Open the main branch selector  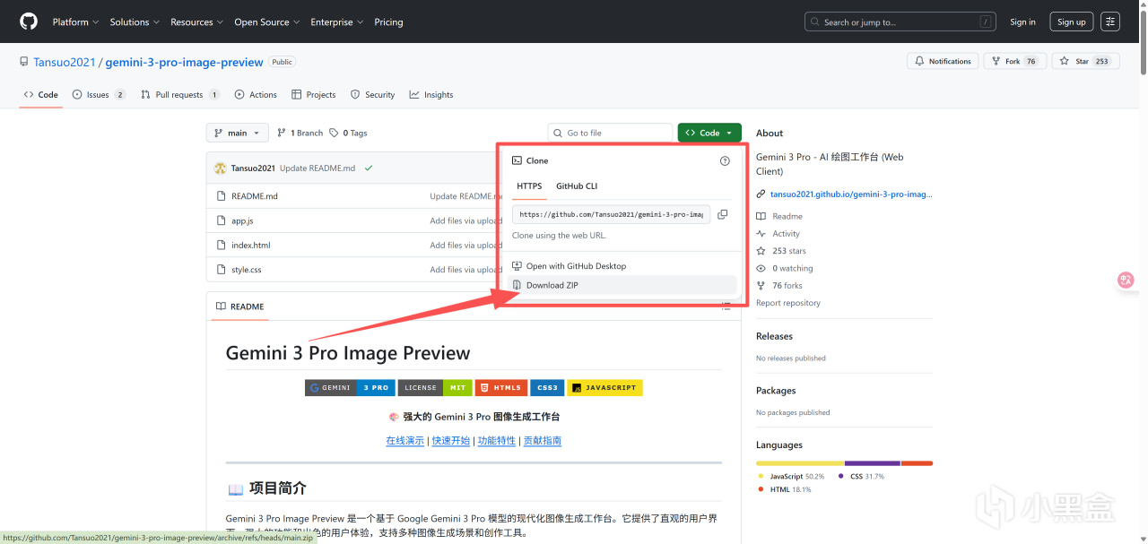(x=238, y=133)
